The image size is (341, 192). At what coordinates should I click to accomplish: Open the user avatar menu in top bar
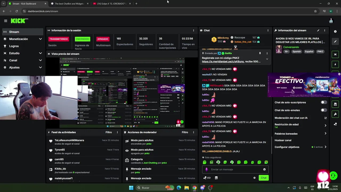pos(331,21)
